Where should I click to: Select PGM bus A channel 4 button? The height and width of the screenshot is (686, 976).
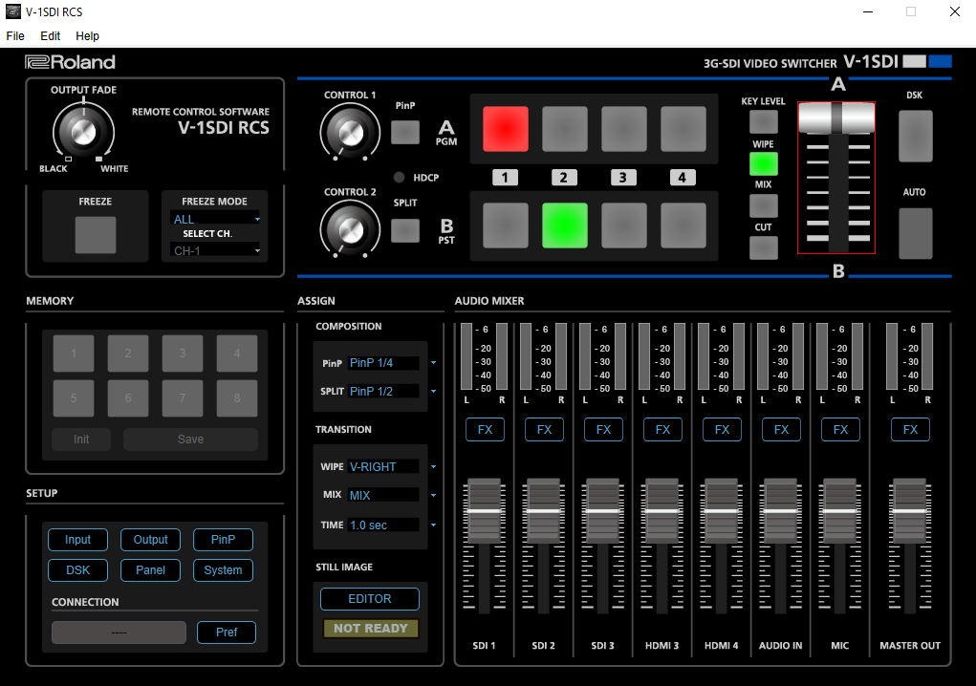[683, 129]
